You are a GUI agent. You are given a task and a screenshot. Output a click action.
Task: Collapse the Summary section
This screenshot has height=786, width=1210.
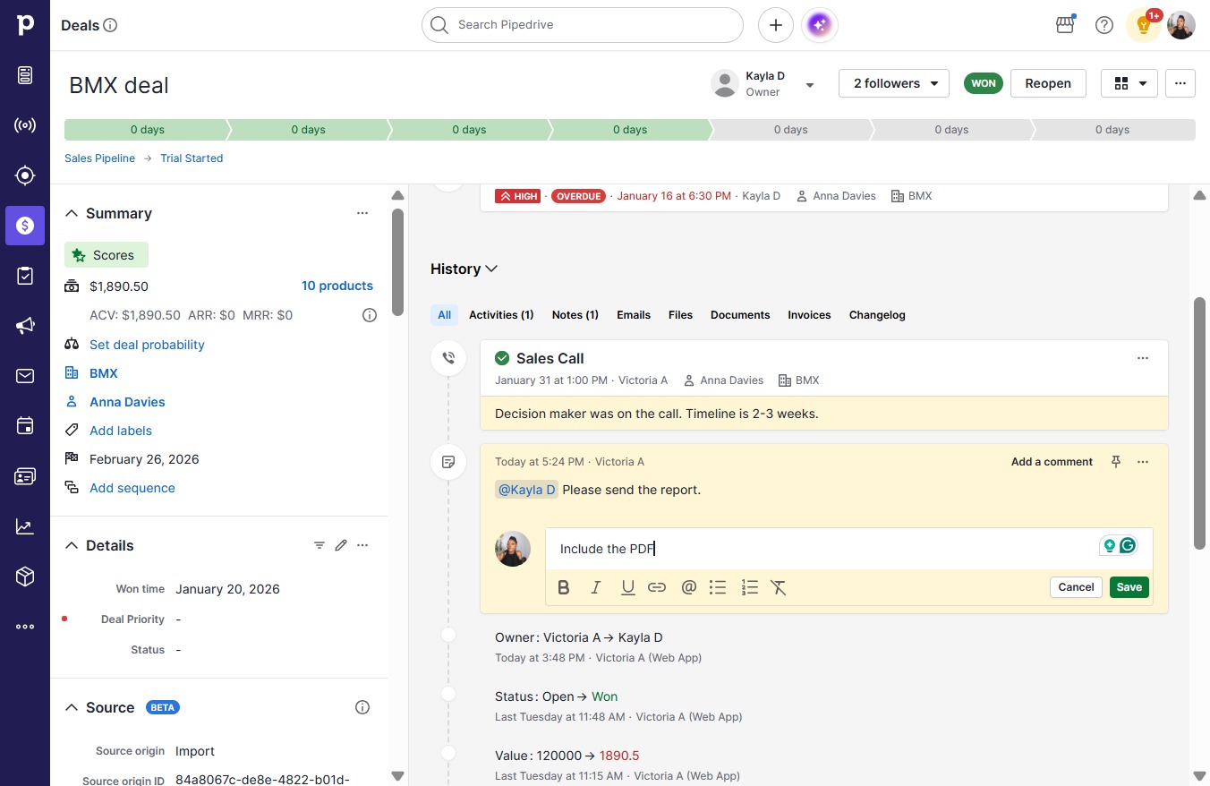pyautogui.click(x=72, y=213)
